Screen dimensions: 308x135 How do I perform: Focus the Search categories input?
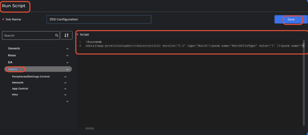pos(29,35)
